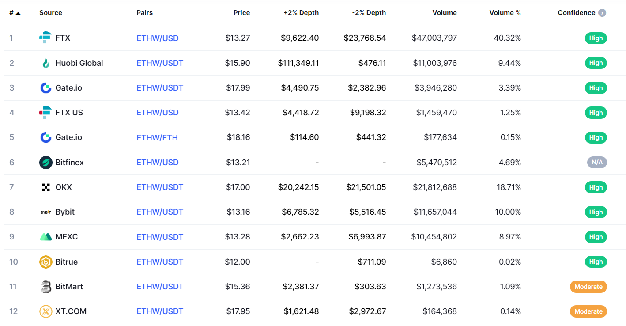The width and height of the screenshot is (626, 326).
Task: Select the 40.32% volume percentage
Action: [507, 38]
